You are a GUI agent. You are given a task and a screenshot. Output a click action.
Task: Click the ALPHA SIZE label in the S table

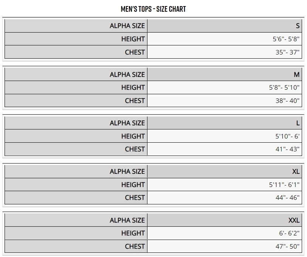click(x=127, y=26)
